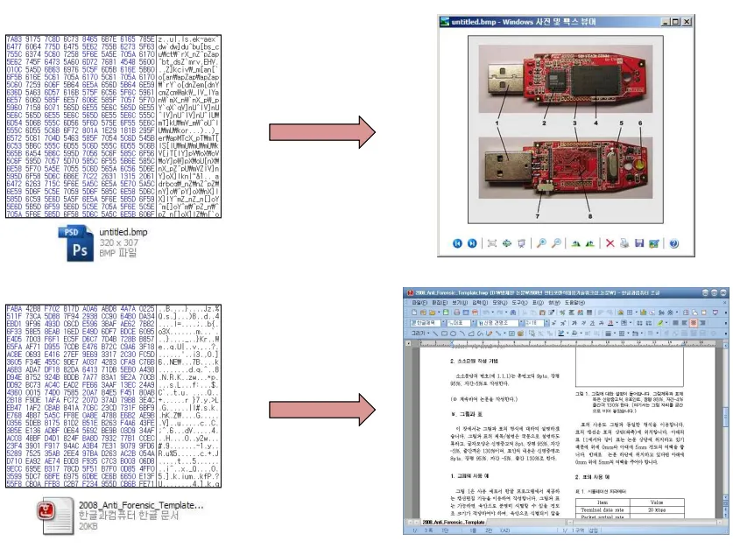Go to next image in photo viewer
Screen dimensions: 733x548
(x=472, y=243)
